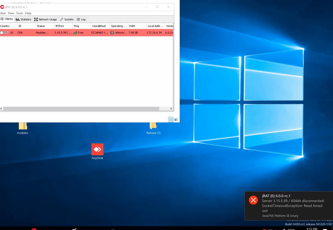Screen dimensions: 333x230
Task: Switch to the thumbnail view icon at the window's bottom right
Action: point(176,120)
